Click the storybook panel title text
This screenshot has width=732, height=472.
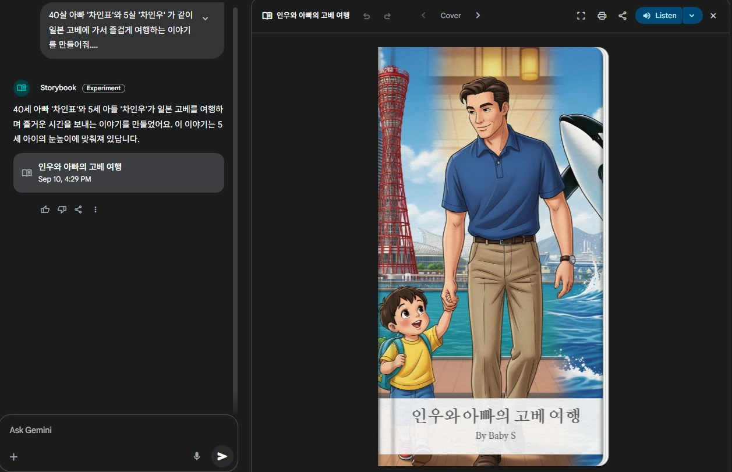[313, 16]
